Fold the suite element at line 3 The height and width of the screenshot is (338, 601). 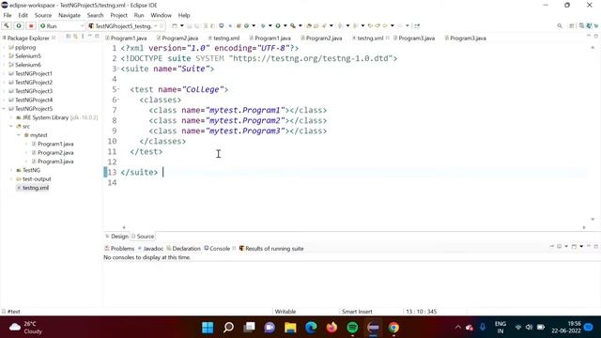coord(118,69)
